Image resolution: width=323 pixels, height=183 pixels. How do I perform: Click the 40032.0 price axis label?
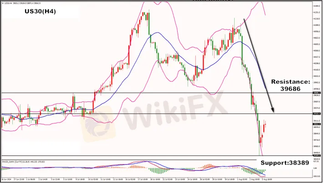click(316, 76)
